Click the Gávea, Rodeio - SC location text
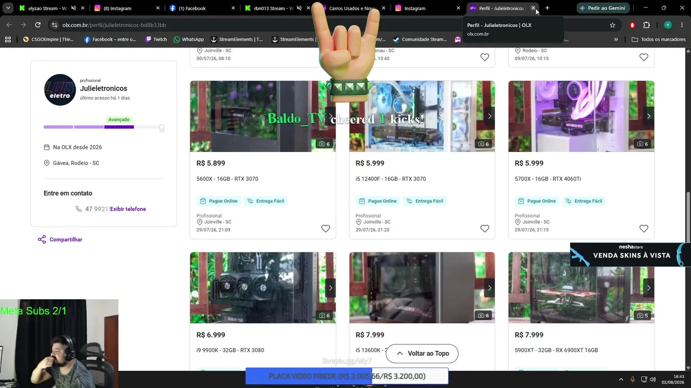The width and height of the screenshot is (691, 388). [76, 163]
